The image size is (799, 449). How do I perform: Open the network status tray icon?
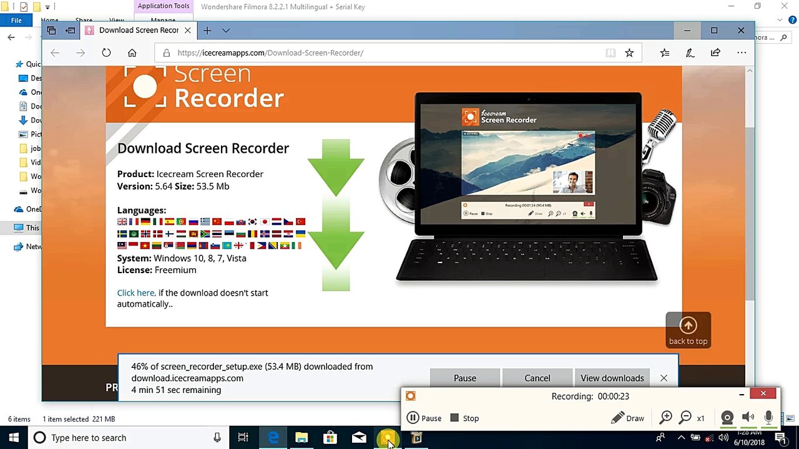[x=710, y=438]
